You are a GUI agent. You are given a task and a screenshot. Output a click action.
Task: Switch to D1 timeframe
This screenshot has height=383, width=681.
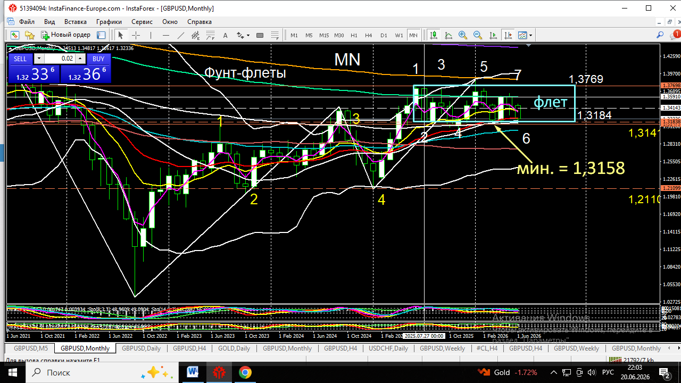point(384,35)
